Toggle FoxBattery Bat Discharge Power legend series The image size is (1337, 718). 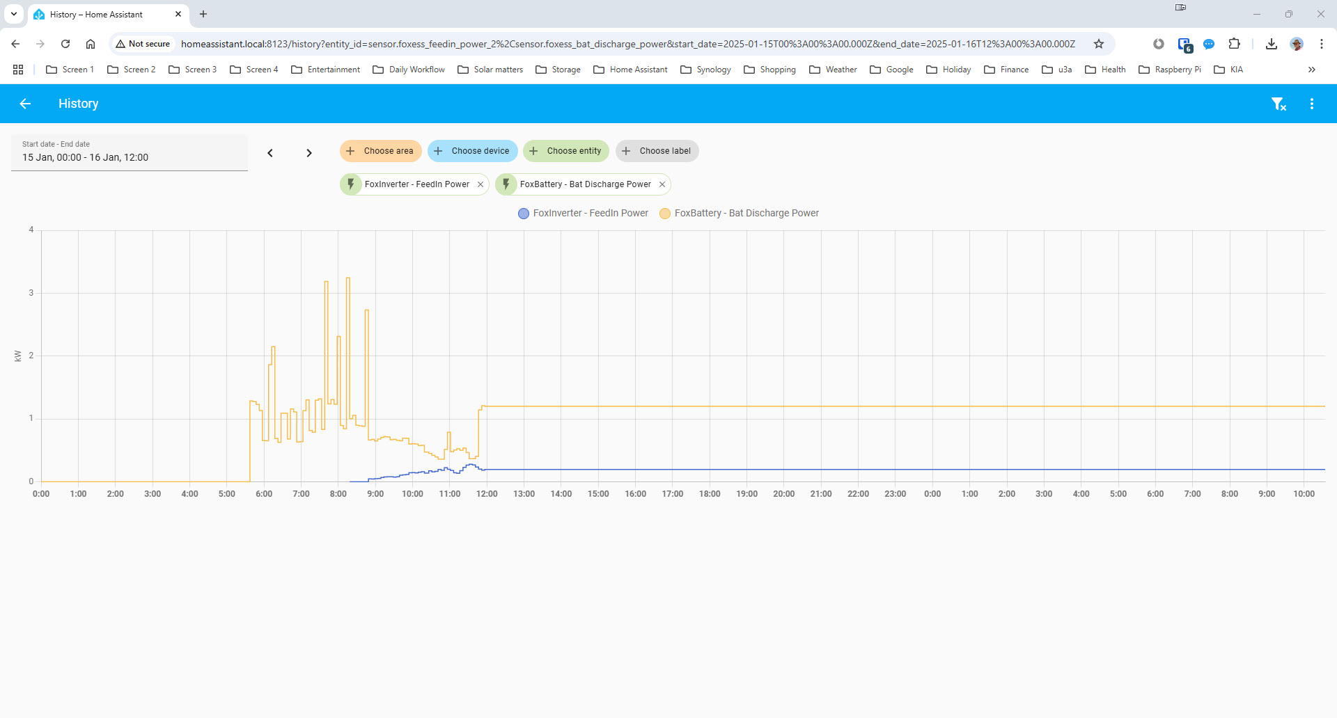[739, 214]
